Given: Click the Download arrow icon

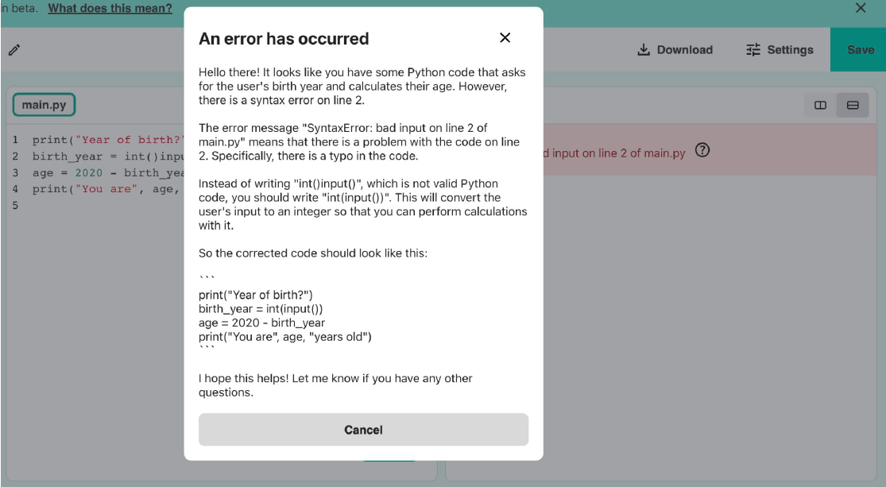Looking at the screenshot, I should 643,49.
